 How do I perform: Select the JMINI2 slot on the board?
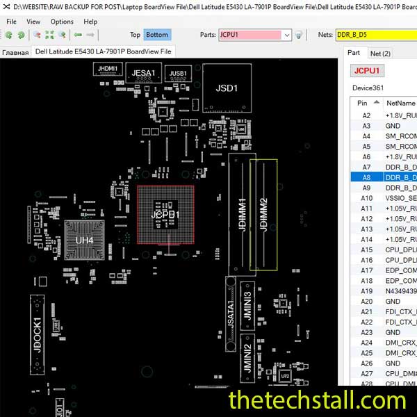(247, 358)
